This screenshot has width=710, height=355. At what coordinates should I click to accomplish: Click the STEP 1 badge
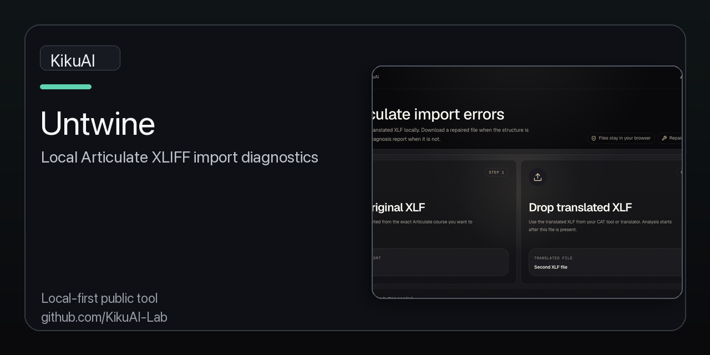coord(496,173)
